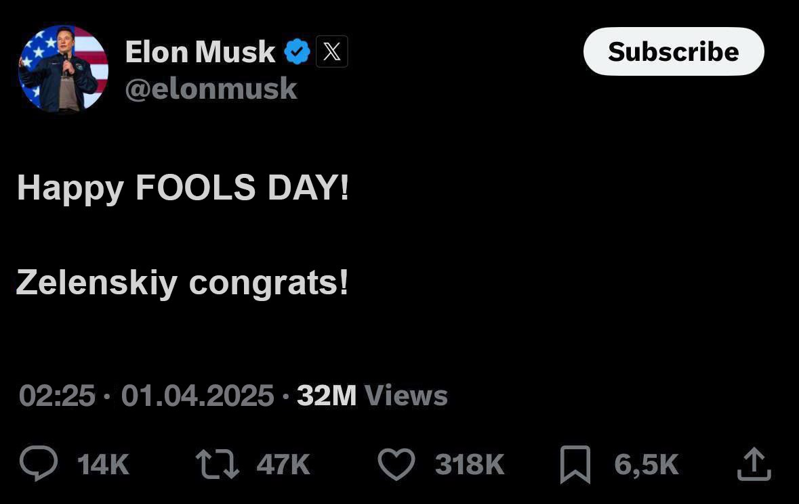Open the share options arrow icon

click(753, 464)
